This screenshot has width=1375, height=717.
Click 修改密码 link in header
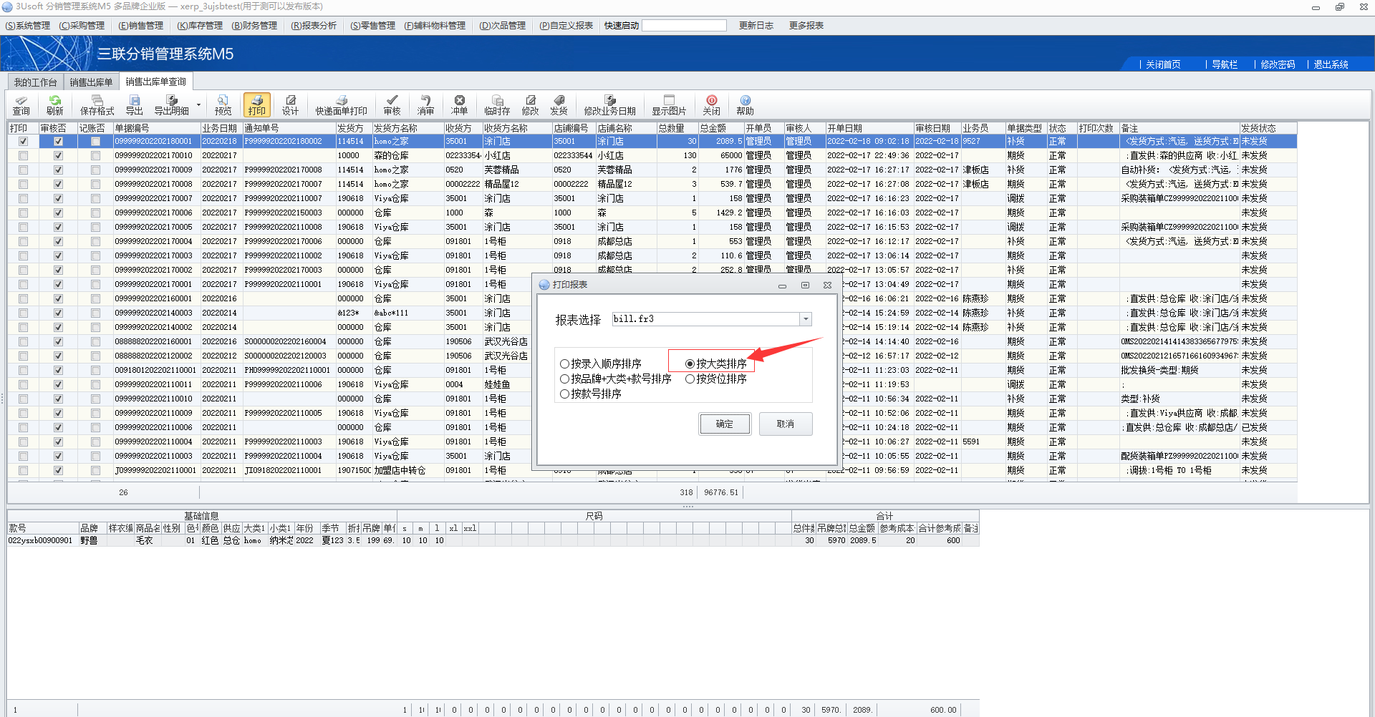[x=1278, y=64]
